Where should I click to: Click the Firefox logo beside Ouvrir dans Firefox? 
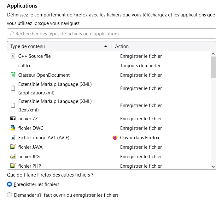pyautogui.click(x=115, y=137)
